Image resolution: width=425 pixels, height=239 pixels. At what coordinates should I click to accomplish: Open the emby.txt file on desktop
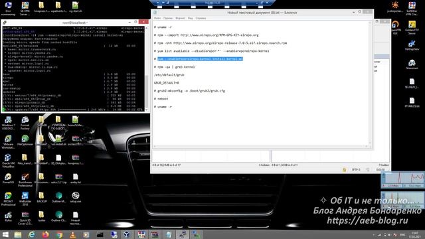coord(75,179)
